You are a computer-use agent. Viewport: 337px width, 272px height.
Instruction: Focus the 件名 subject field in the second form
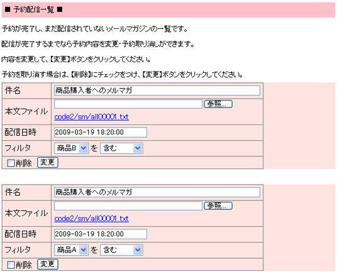(157, 192)
